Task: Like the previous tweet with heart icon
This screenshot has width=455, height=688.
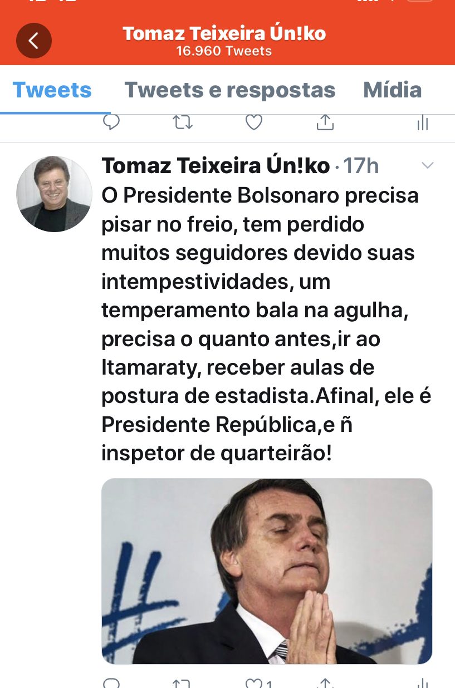Action: click(254, 122)
